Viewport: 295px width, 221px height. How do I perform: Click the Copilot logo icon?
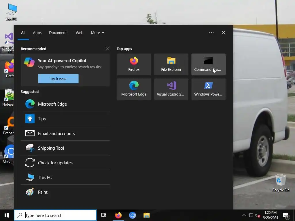click(29, 62)
